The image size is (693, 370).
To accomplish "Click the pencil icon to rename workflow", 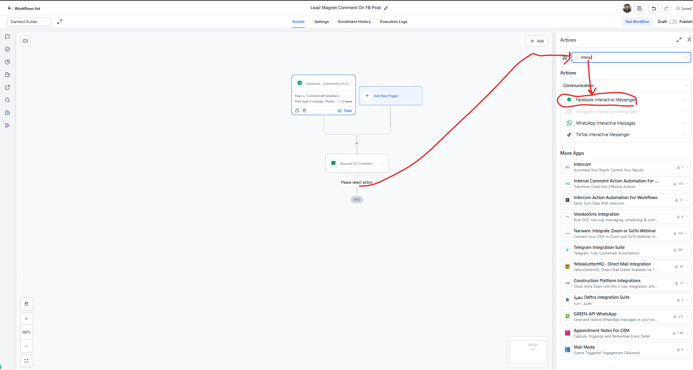I will click(386, 8).
